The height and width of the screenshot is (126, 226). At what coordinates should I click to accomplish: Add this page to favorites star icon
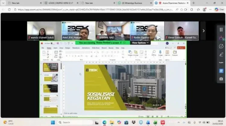pyautogui.click(x=182, y=10)
